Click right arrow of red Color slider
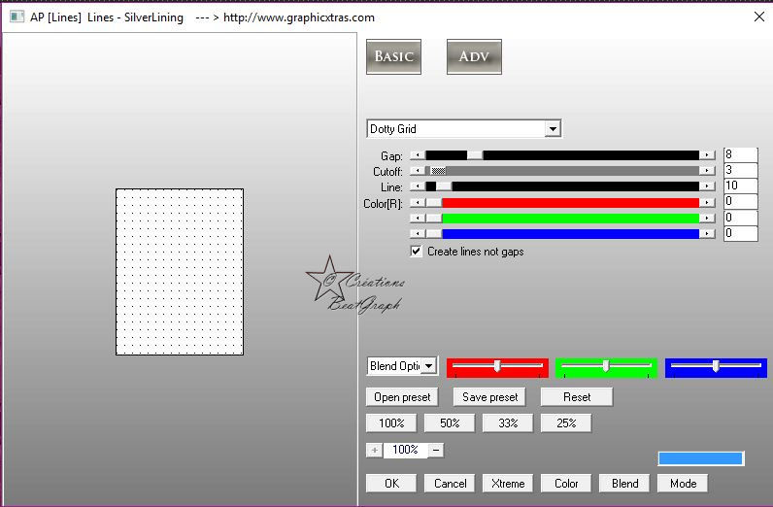Image resolution: width=773 pixels, height=507 pixels. pos(707,203)
